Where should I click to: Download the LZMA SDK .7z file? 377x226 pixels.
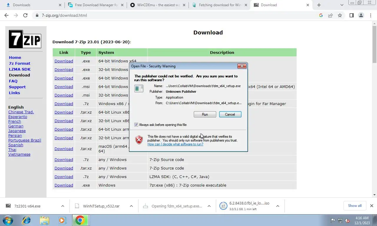pos(64,177)
